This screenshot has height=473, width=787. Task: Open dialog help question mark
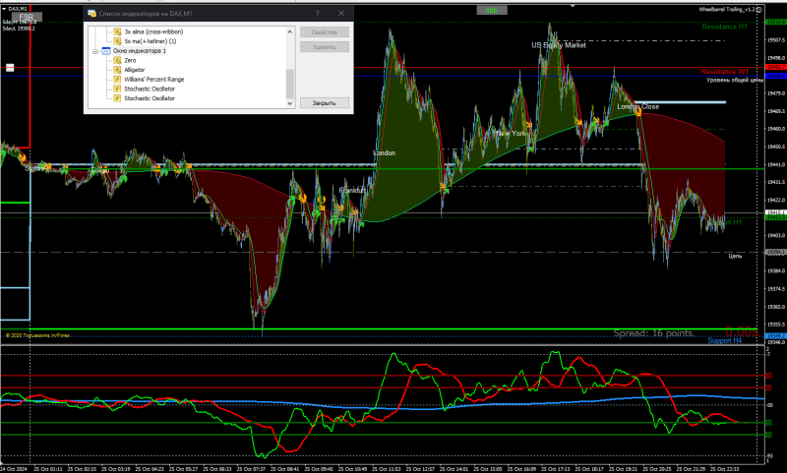coord(317,14)
